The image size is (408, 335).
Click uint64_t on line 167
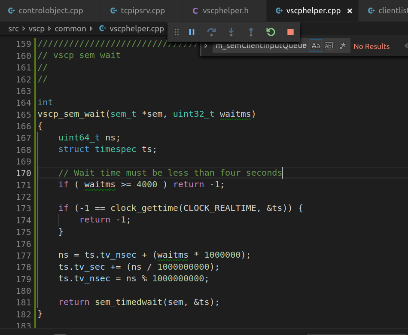[79, 137]
